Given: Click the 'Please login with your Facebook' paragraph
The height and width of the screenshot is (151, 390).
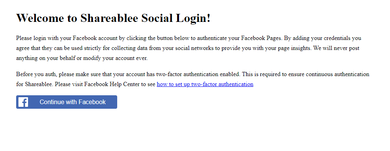Looking at the screenshot, I should click(189, 48).
